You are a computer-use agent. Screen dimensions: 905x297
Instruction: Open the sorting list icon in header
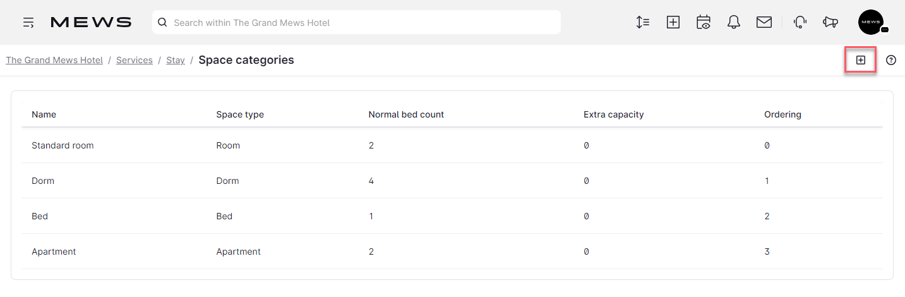point(643,22)
